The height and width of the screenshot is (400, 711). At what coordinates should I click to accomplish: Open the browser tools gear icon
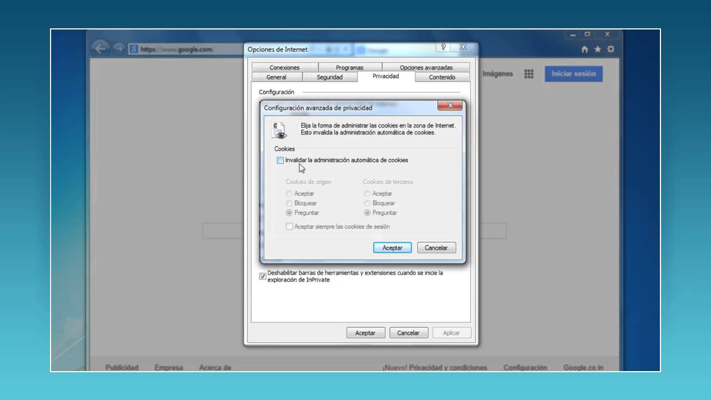click(611, 49)
